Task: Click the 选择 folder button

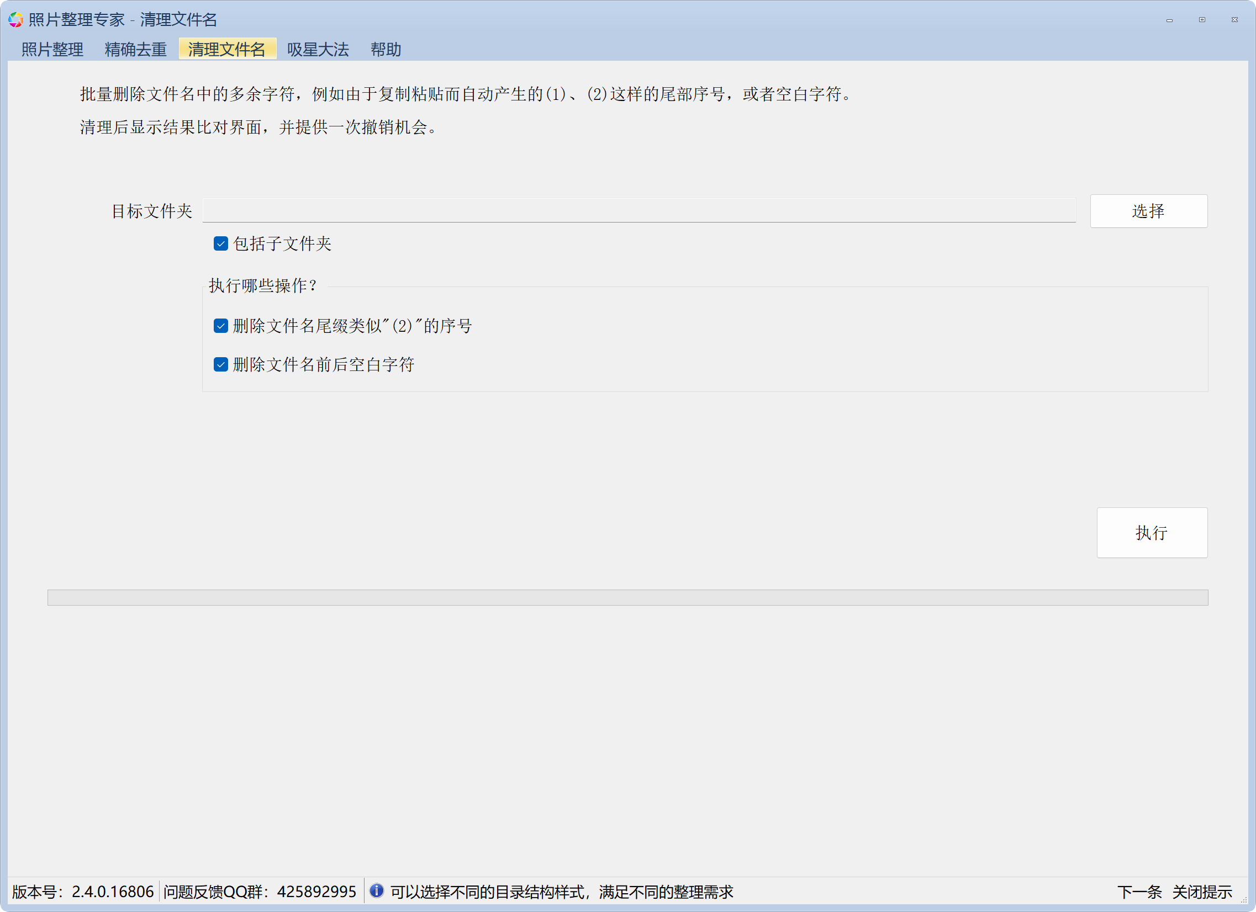Action: (1148, 211)
